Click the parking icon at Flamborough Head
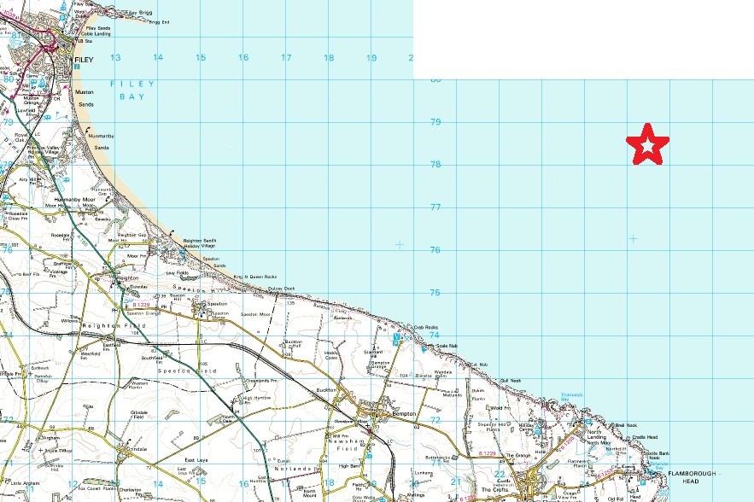 coord(642,482)
